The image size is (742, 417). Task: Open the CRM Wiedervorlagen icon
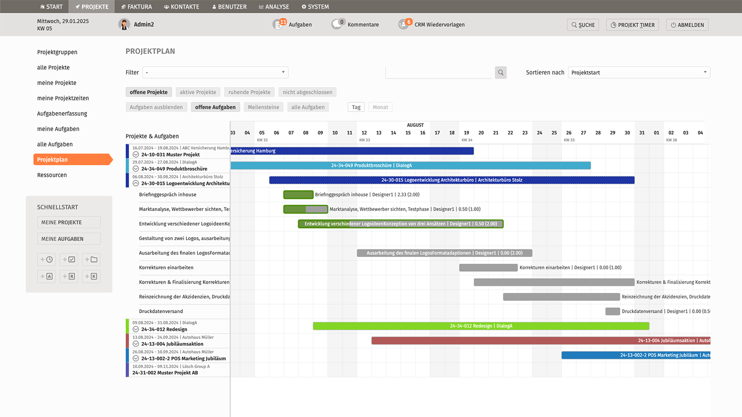coord(404,25)
